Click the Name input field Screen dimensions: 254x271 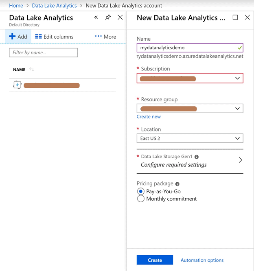(190, 48)
